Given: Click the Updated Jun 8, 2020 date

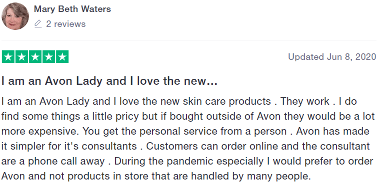Looking at the screenshot, I should [332, 57].
